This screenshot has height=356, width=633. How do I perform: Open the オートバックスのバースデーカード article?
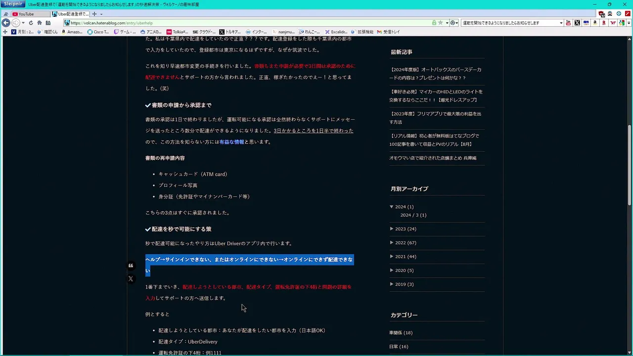[435, 74]
